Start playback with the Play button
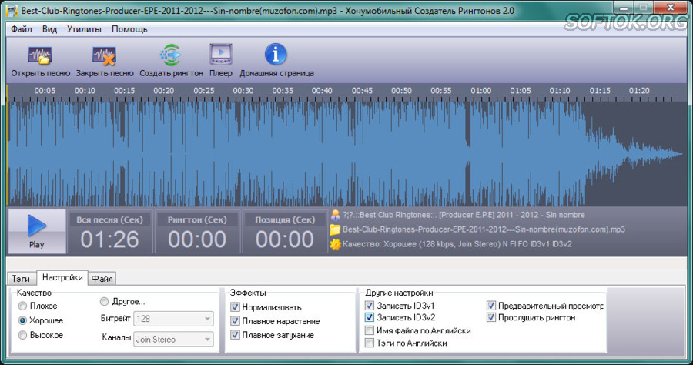The width and height of the screenshot is (693, 365). [x=37, y=231]
